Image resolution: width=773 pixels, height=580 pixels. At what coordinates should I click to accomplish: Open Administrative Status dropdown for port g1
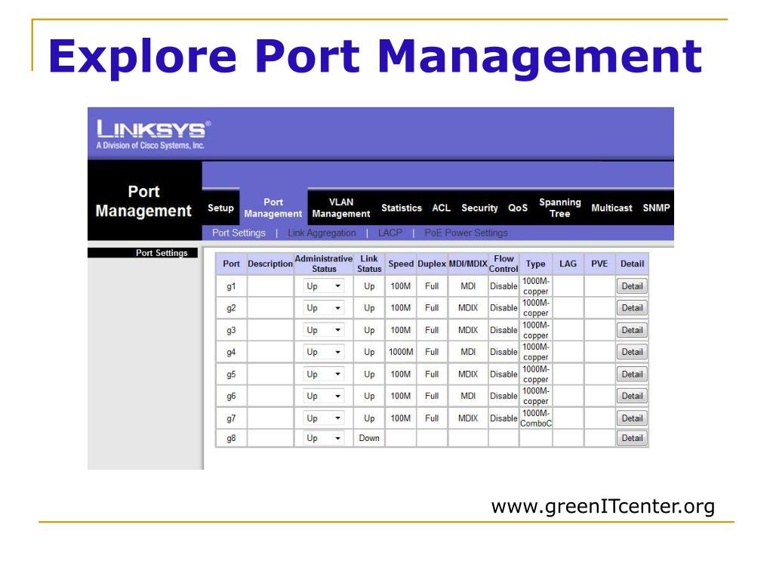point(323,286)
